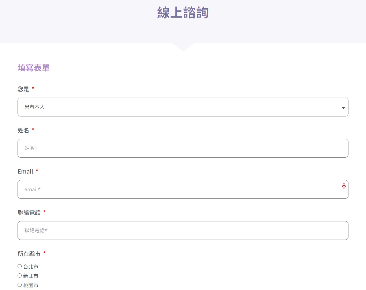Viewport: 366px width, 290px height.
Task: Select the 桃園市 radio button
Action: [19, 285]
